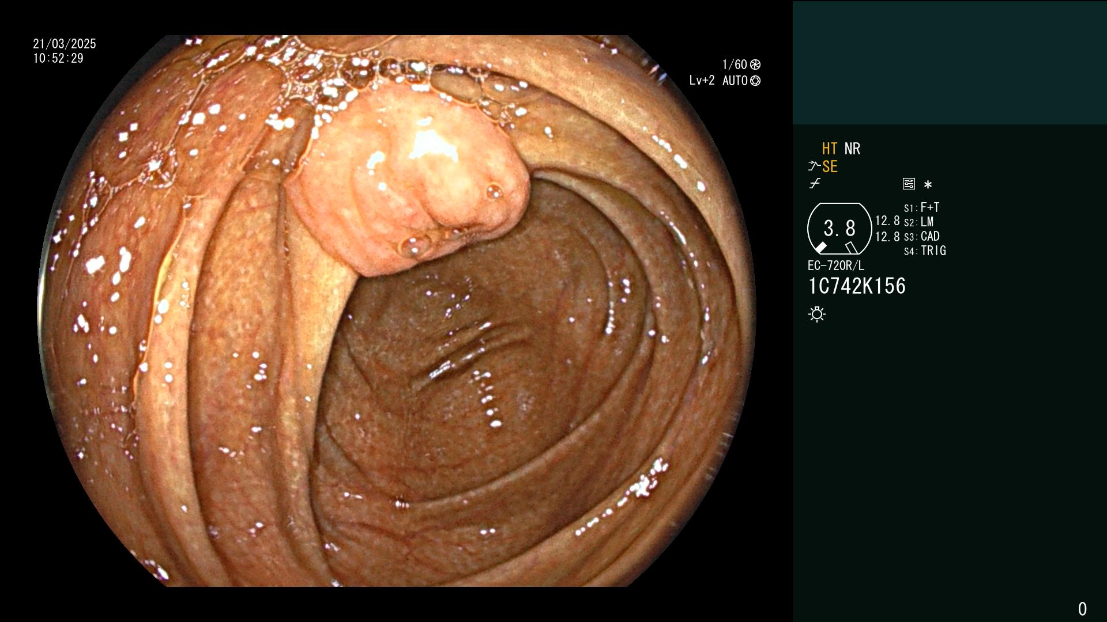Click the serial number 1C742K156
Screen dimensions: 1107x622
point(857,286)
